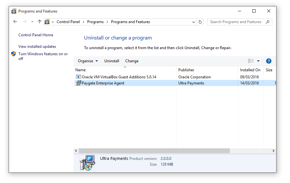Sort by the Size column header
This screenshot has width=290, height=183.
(270, 70)
